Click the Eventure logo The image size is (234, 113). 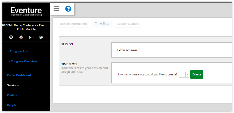click(26, 11)
